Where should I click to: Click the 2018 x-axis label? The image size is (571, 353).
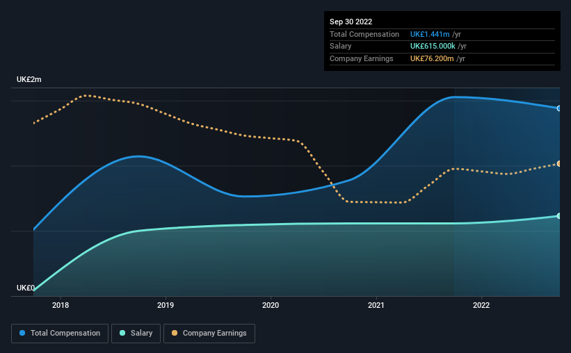[x=61, y=305]
